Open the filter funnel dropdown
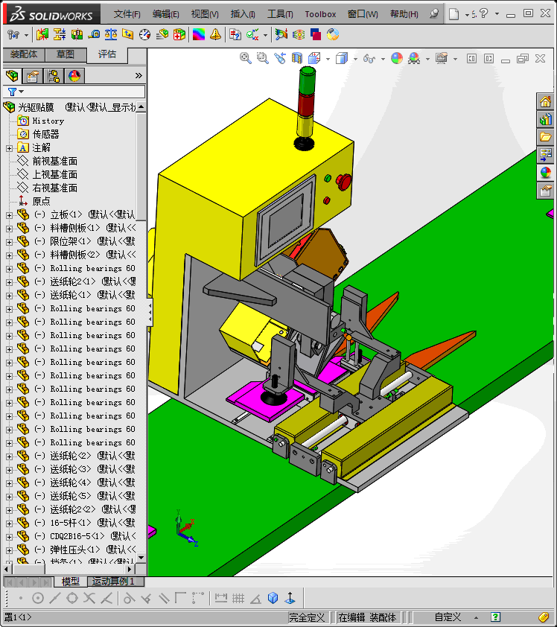This screenshot has height=627, width=557. coord(16,92)
